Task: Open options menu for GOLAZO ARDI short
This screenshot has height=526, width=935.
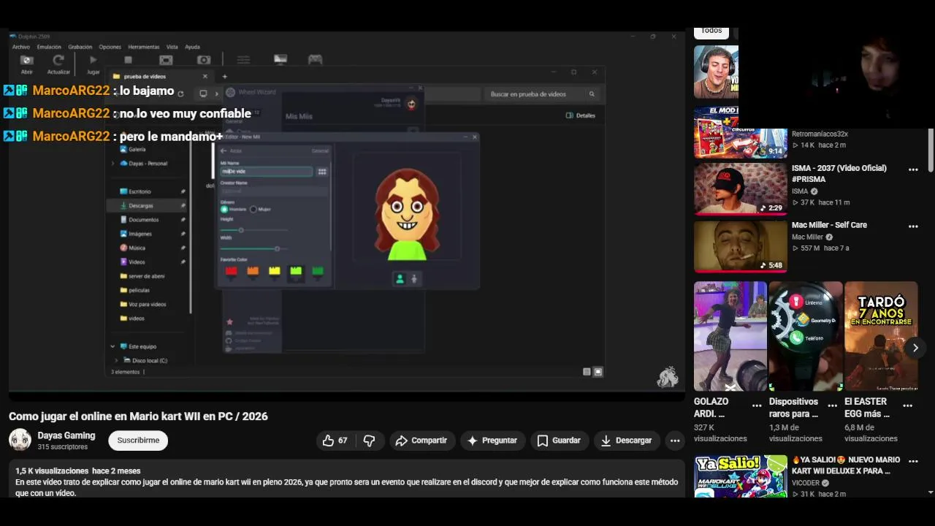Action: (757, 405)
